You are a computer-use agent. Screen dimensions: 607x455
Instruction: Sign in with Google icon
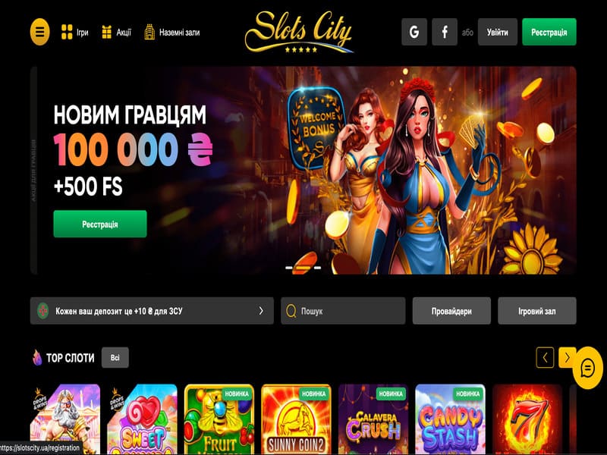pyautogui.click(x=414, y=32)
